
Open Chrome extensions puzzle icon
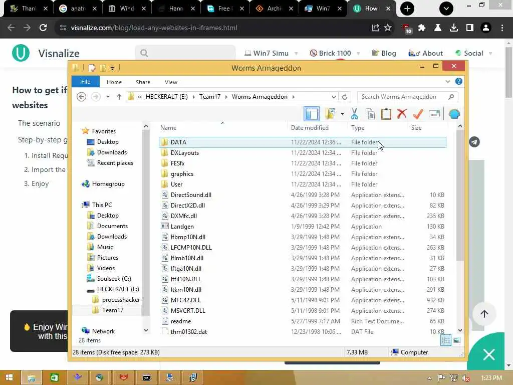coord(422,28)
